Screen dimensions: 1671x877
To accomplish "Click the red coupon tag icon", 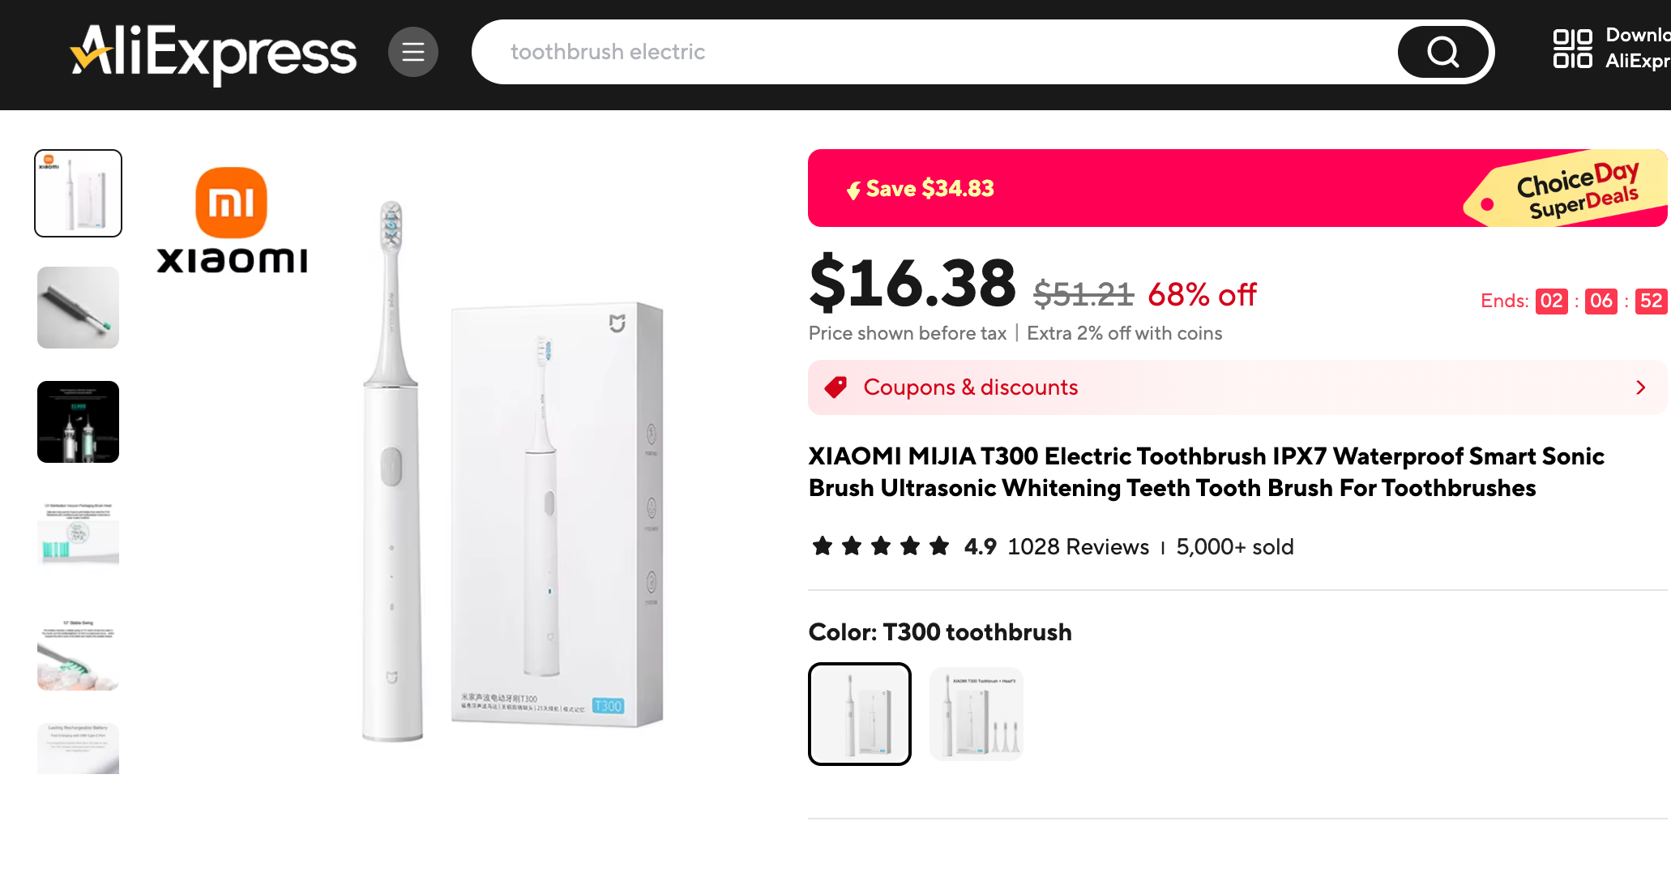I will pos(835,387).
